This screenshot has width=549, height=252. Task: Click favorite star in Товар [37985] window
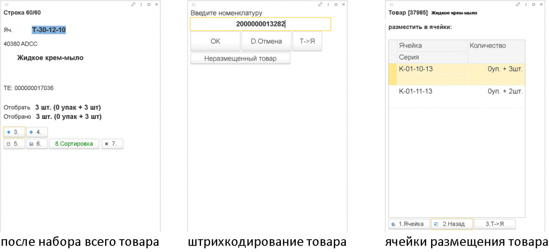[x=391, y=4]
